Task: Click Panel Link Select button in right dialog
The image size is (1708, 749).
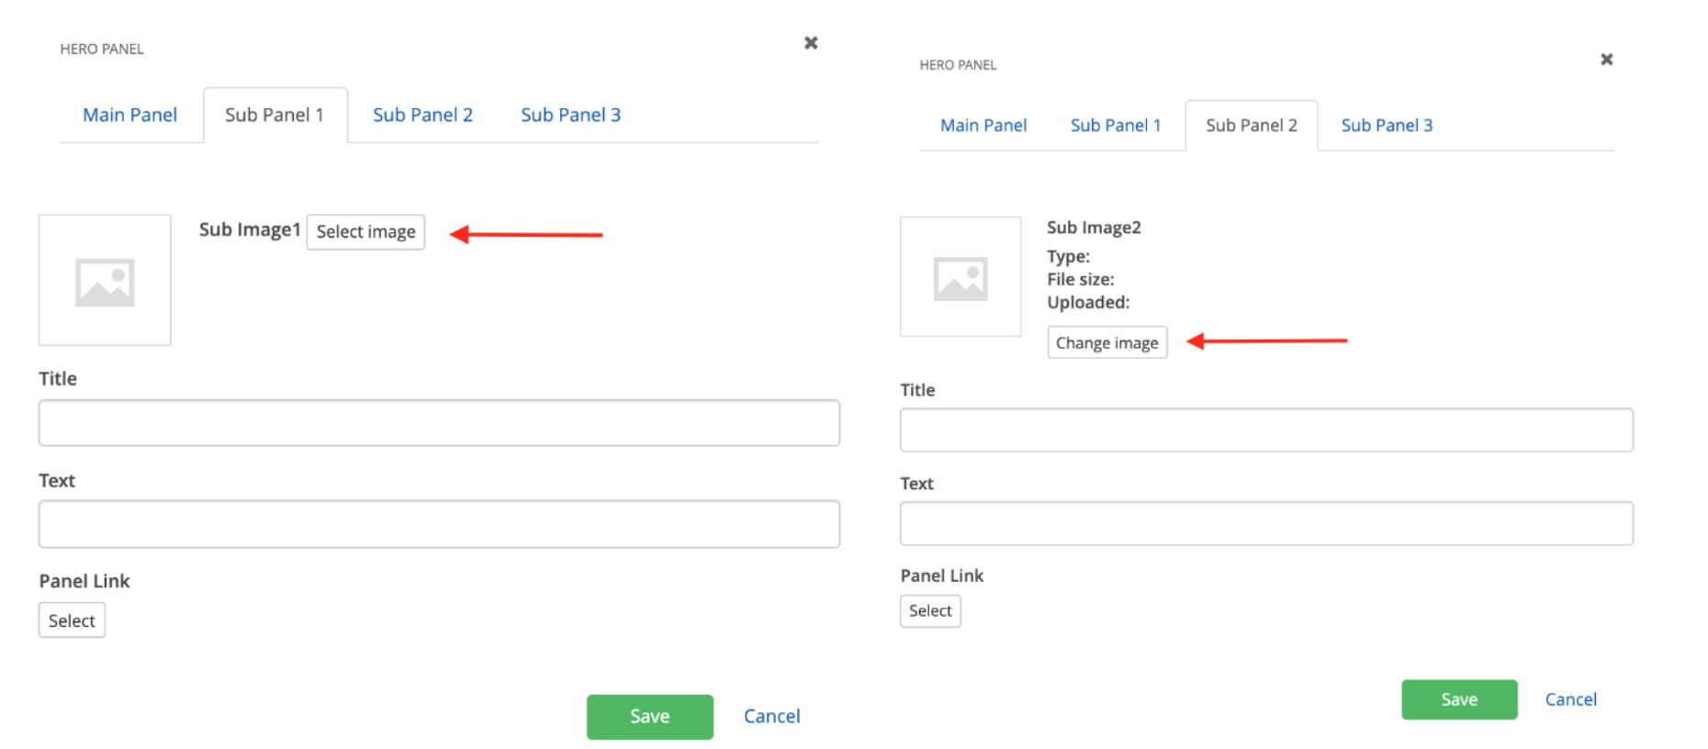Action: [930, 611]
